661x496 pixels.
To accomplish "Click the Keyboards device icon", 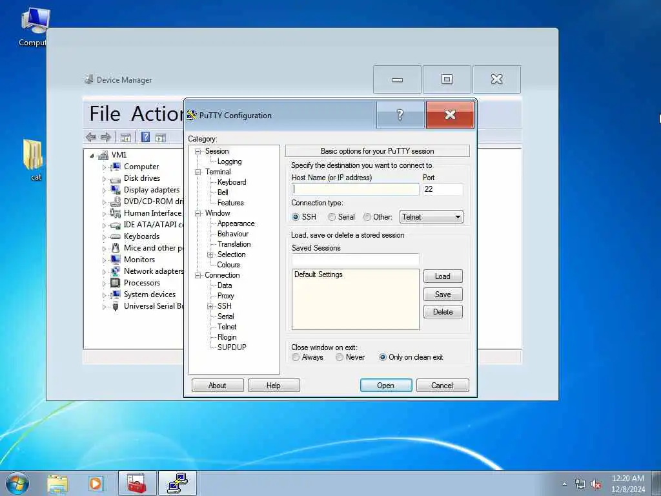I will click(115, 236).
